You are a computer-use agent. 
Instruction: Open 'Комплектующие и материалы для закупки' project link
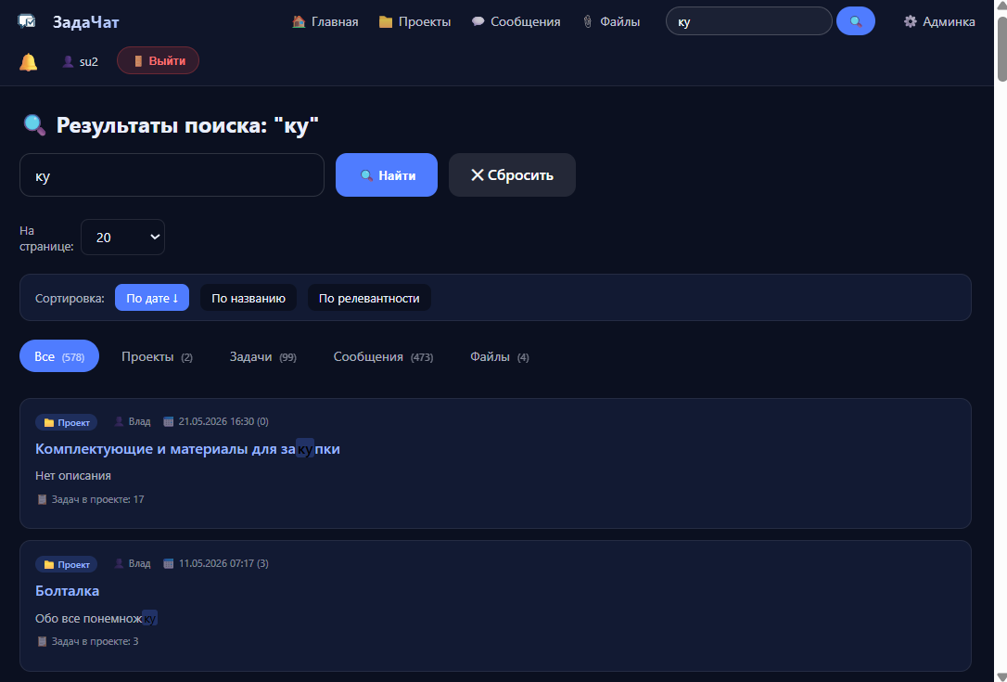pyautogui.click(x=187, y=449)
